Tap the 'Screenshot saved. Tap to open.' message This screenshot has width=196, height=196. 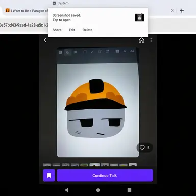point(66,18)
